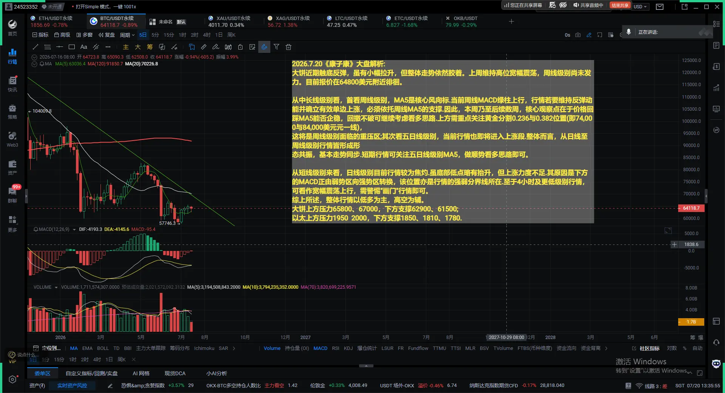Open the 小AI分析 tab
Image resolution: width=725 pixels, height=393 pixels.
pyautogui.click(x=216, y=373)
